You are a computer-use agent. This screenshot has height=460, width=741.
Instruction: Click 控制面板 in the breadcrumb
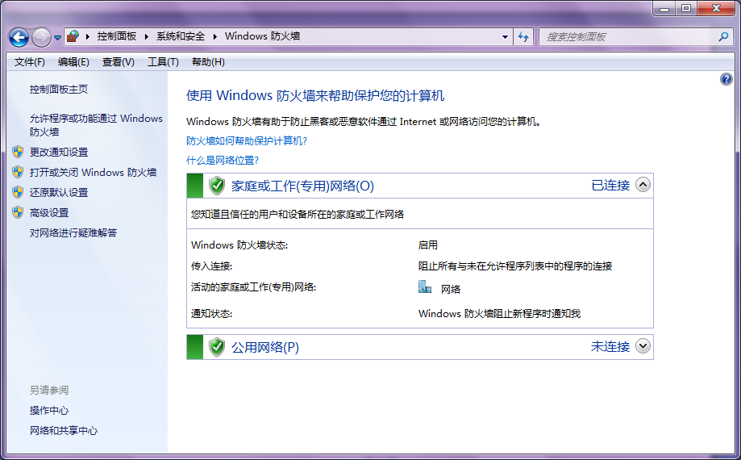tap(117, 36)
